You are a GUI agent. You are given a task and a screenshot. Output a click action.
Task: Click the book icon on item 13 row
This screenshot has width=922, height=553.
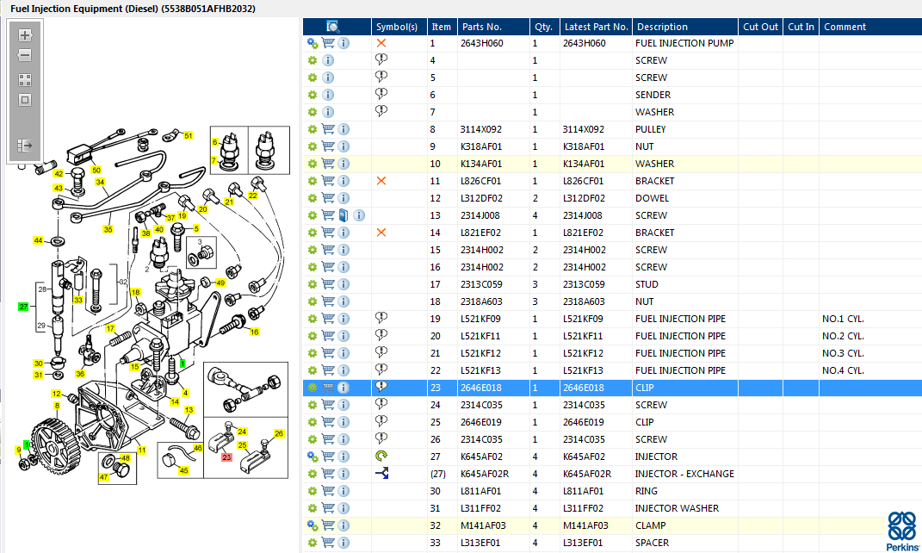coord(343,215)
